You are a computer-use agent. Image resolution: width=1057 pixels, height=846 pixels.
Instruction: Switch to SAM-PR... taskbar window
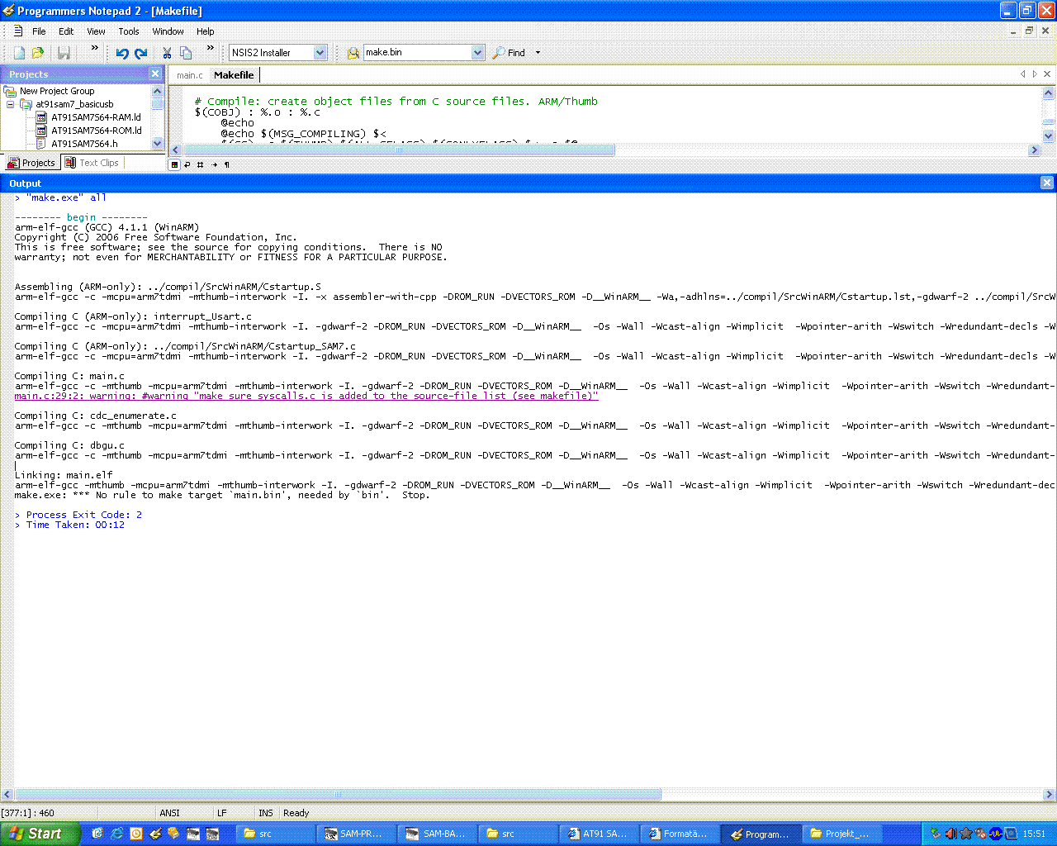[354, 834]
